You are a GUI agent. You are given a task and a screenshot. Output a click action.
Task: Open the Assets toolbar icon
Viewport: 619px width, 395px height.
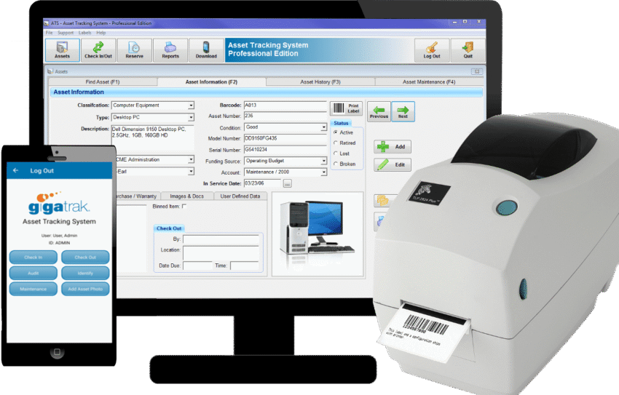pos(62,49)
